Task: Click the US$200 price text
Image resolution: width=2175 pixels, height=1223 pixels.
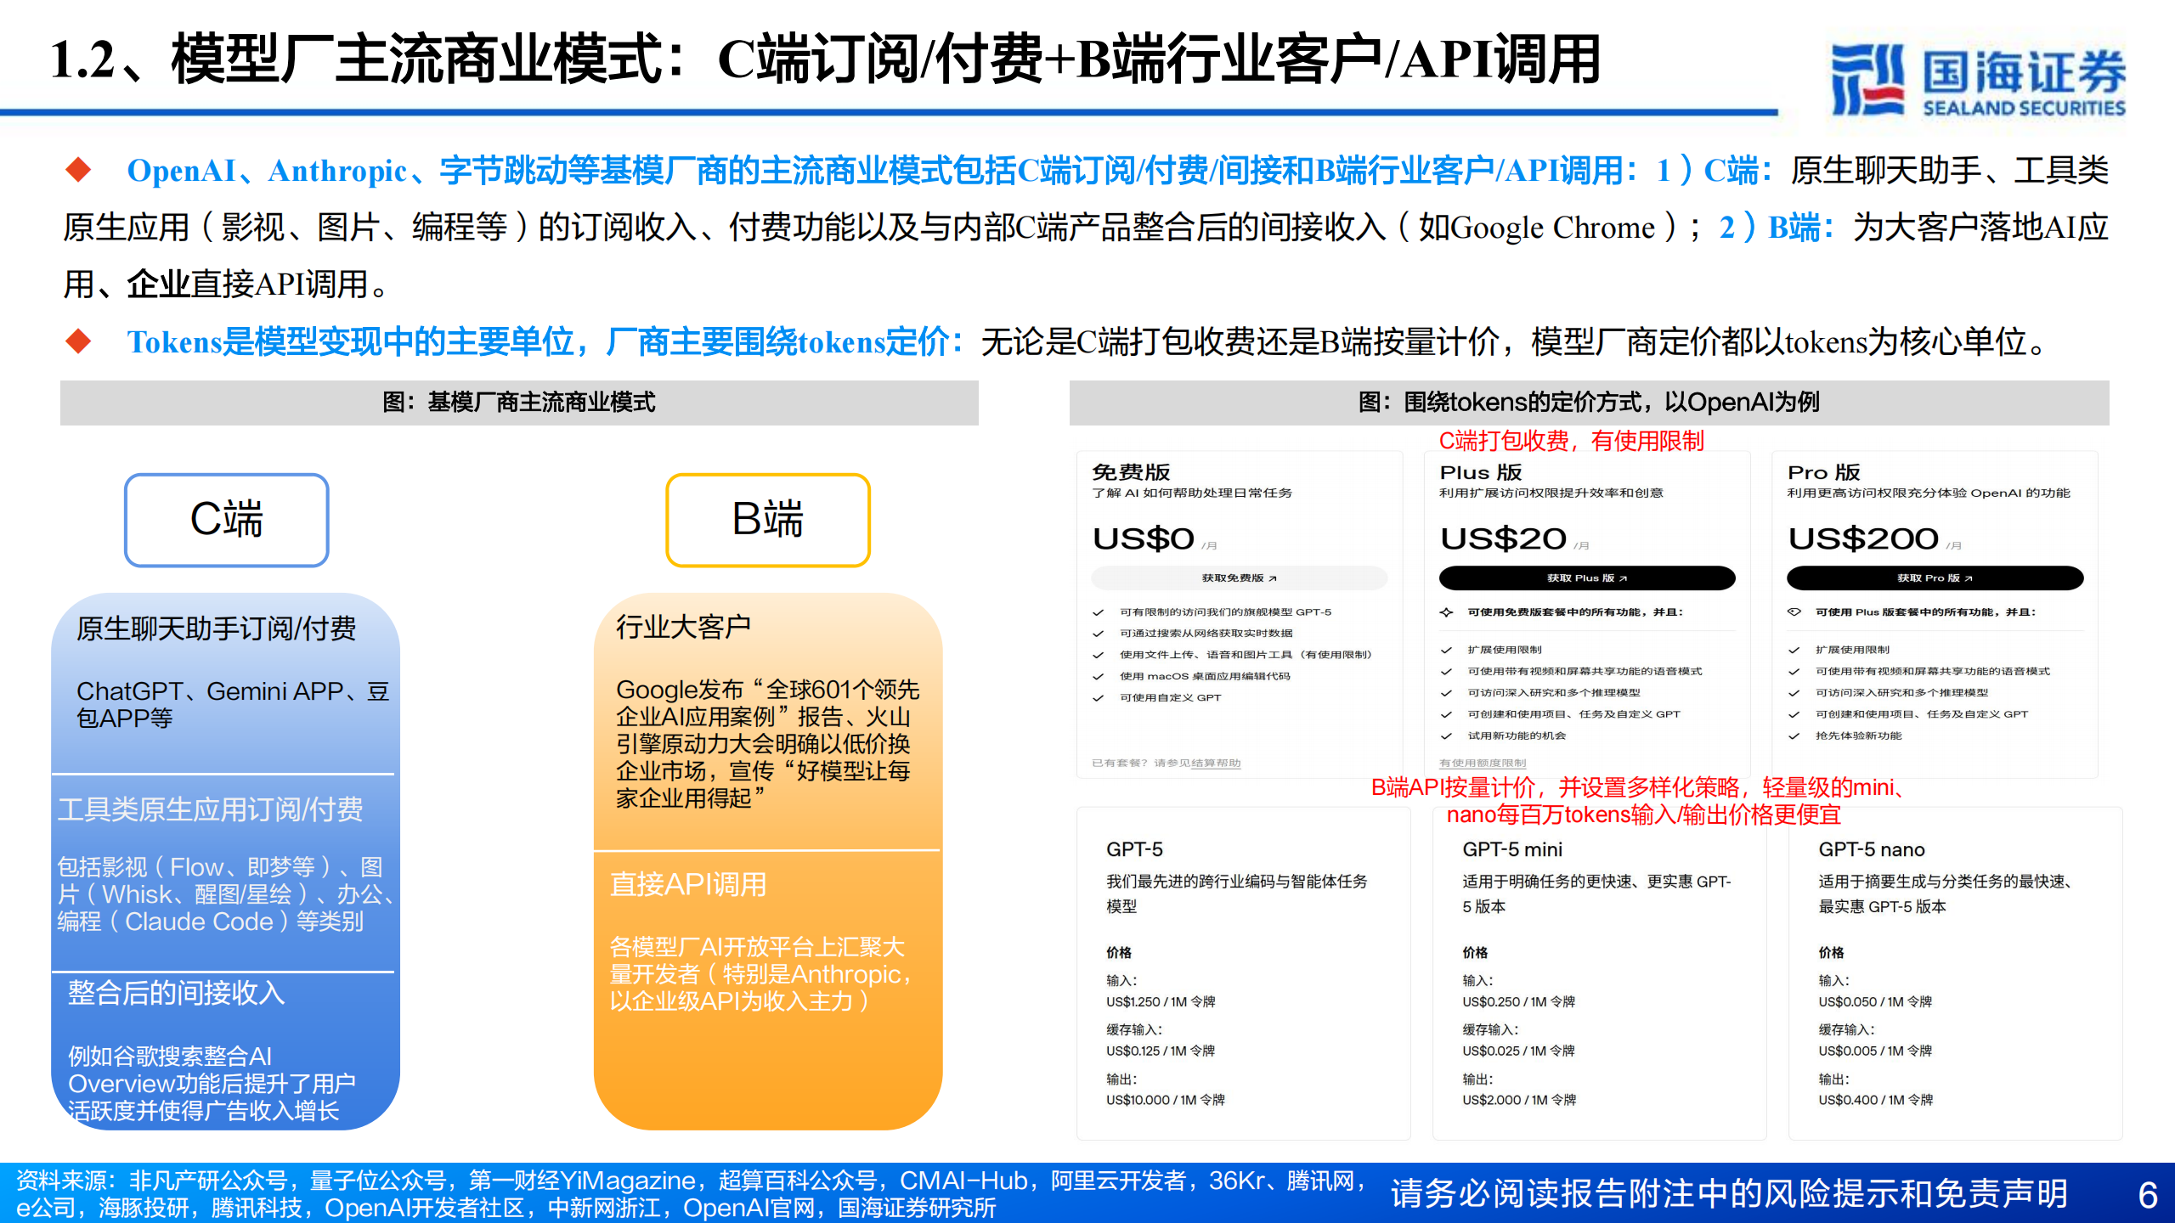Action: tap(1863, 538)
